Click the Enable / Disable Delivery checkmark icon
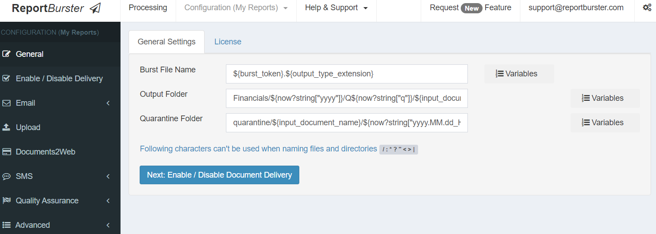The image size is (656, 234). (6, 79)
